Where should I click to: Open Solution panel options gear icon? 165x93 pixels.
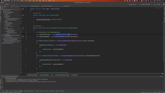click(17, 6)
